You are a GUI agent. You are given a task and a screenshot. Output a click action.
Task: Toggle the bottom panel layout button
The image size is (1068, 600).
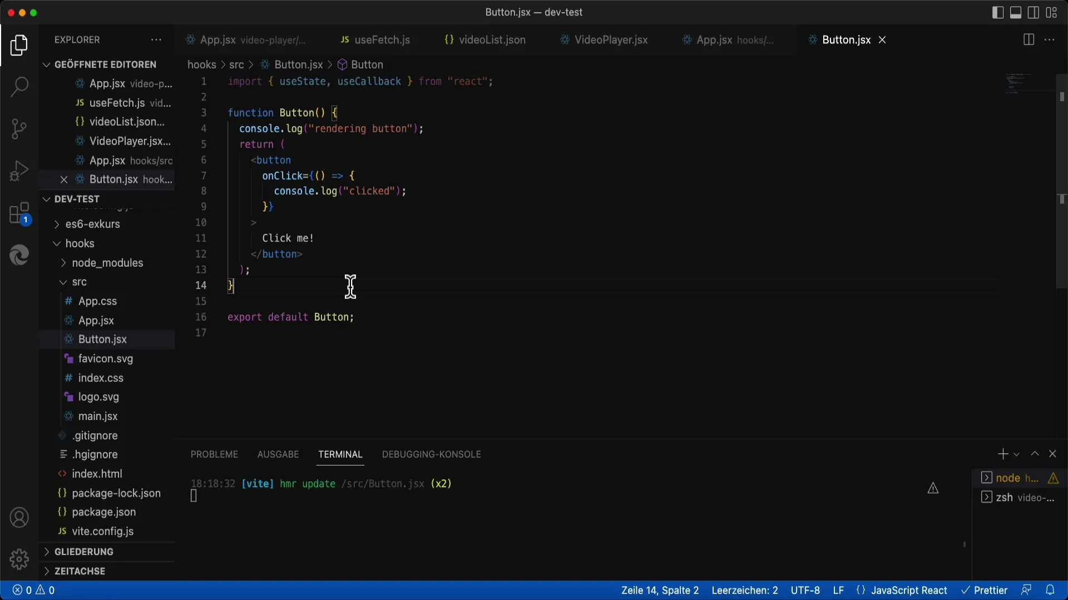tap(1016, 12)
